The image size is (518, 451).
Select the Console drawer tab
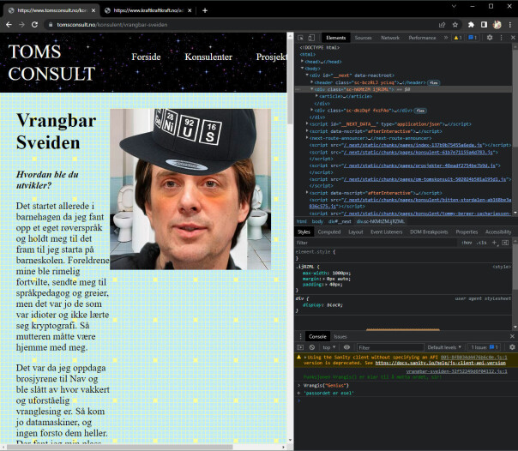pos(317,336)
